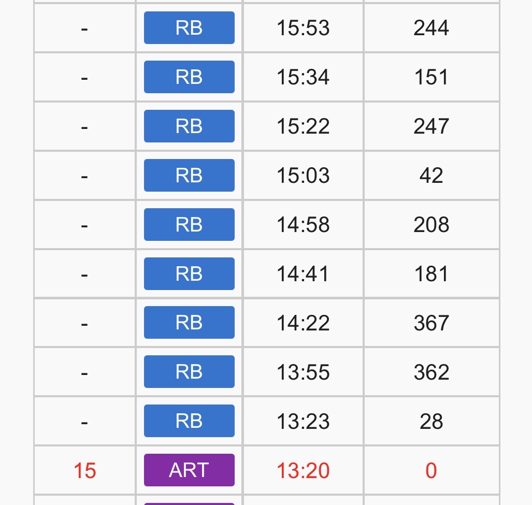Image resolution: width=532 pixels, height=505 pixels.
Task: Click the red 15 count cell
Action: pos(85,471)
